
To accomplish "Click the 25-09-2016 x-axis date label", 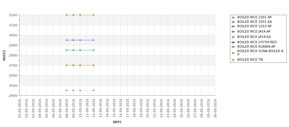I will point(181,108).
